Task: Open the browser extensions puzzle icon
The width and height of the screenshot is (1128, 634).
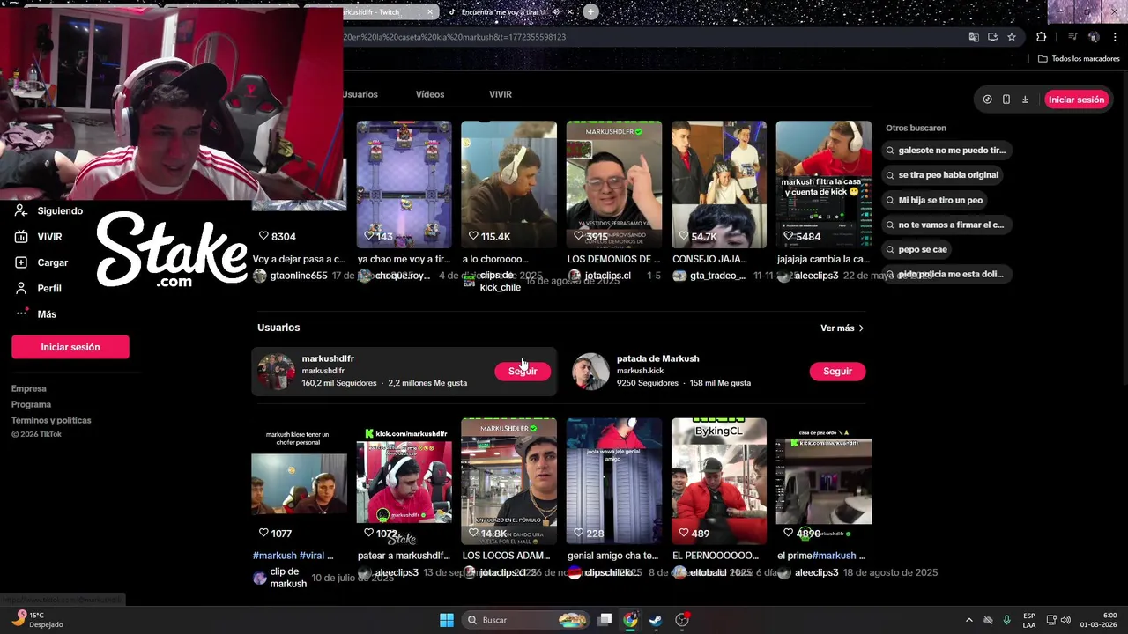Action: coord(1041,37)
